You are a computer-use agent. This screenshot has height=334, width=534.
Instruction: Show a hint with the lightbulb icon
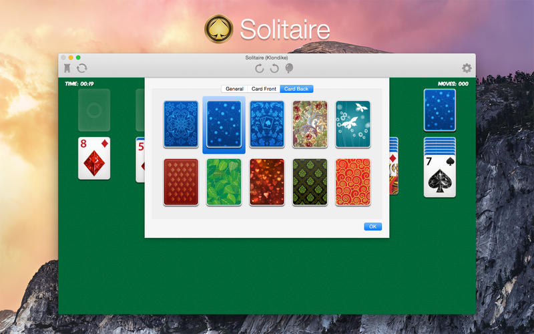point(289,69)
